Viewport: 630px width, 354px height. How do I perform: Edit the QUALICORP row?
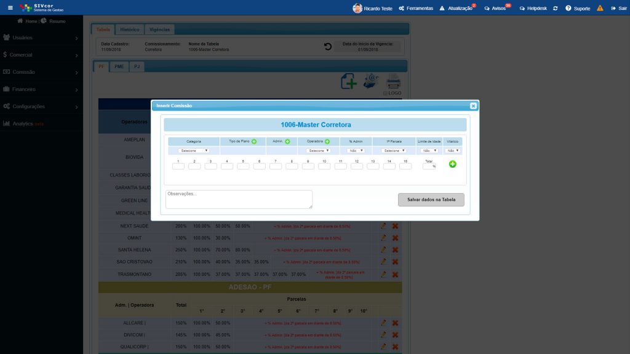(x=383, y=347)
